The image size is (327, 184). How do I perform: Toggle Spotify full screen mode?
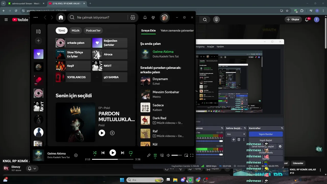tap(192, 155)
